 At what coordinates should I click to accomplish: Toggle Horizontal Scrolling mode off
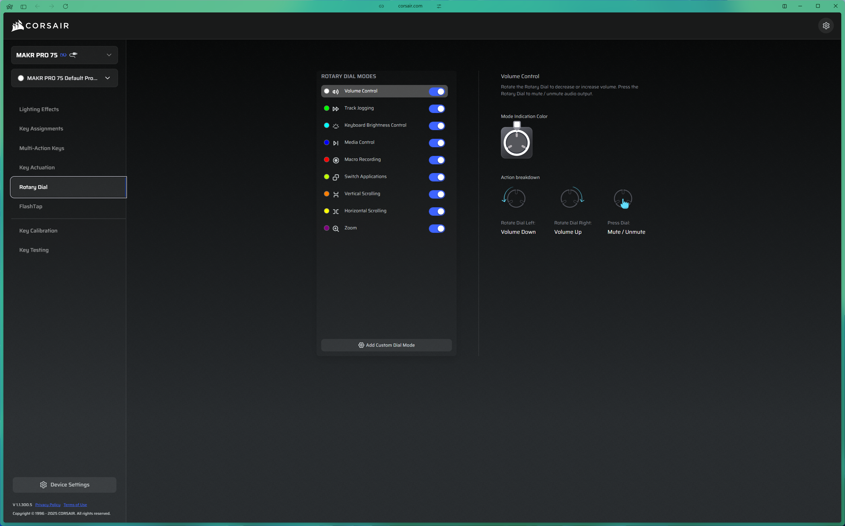437,211
